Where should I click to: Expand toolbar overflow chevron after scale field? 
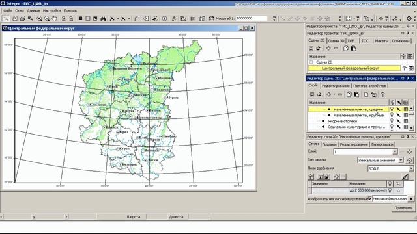[x=274, y=18]
